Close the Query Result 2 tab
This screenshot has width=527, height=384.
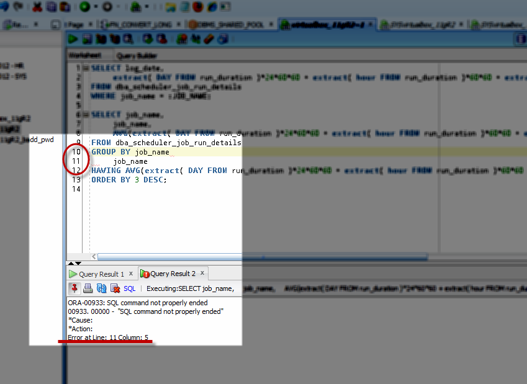pyautogui.click(x=202, y=274)
